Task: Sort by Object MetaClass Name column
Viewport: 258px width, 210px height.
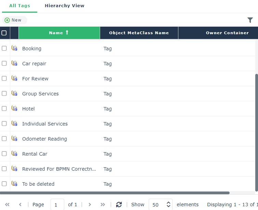Action: pos(139,33)
